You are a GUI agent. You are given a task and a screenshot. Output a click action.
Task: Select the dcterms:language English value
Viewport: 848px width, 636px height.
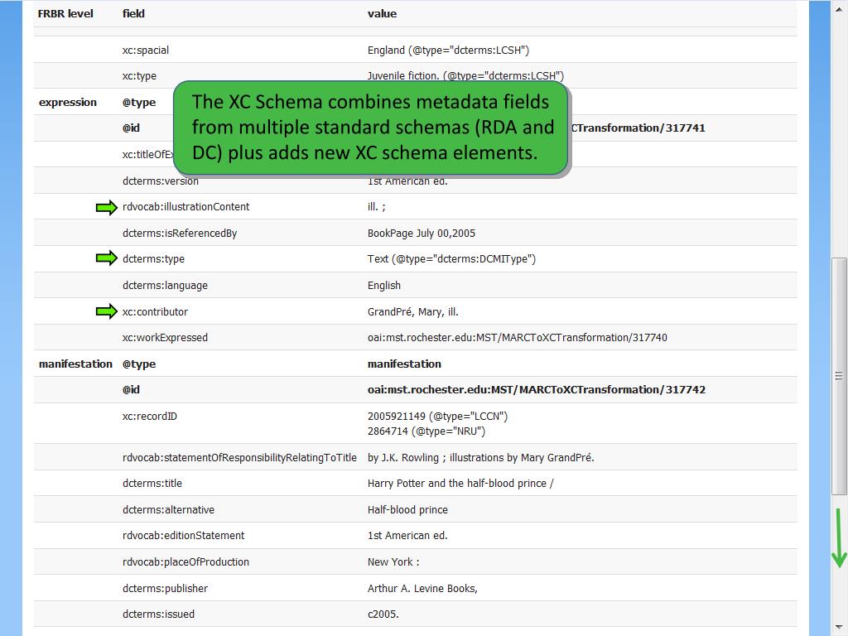tap(384, 286)
